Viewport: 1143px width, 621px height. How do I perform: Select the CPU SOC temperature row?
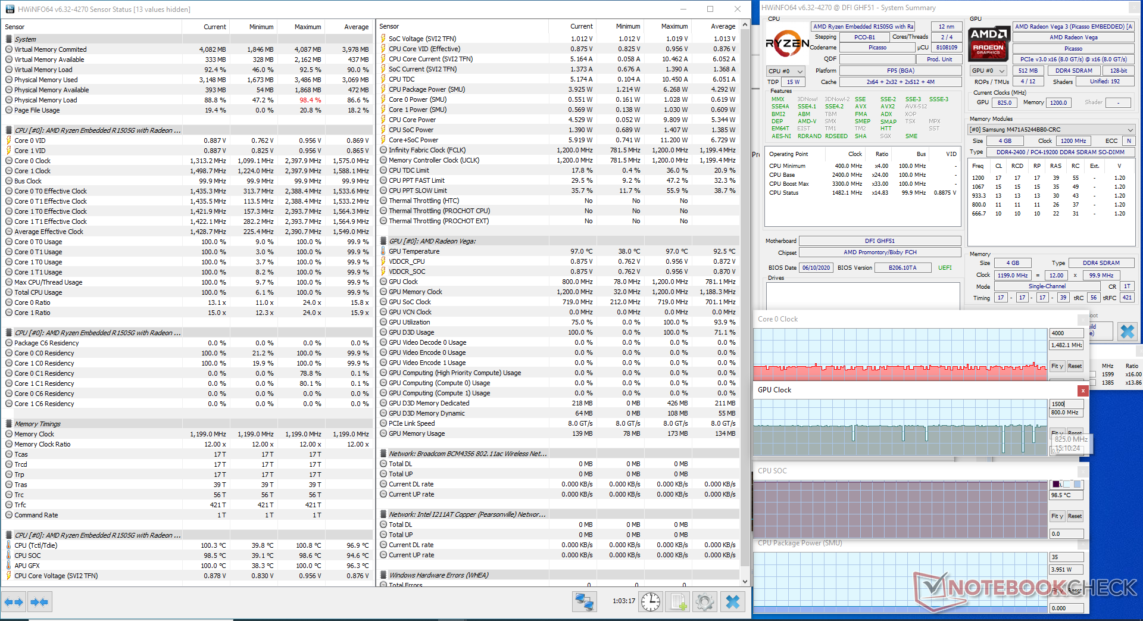click(x=187, y=556)
